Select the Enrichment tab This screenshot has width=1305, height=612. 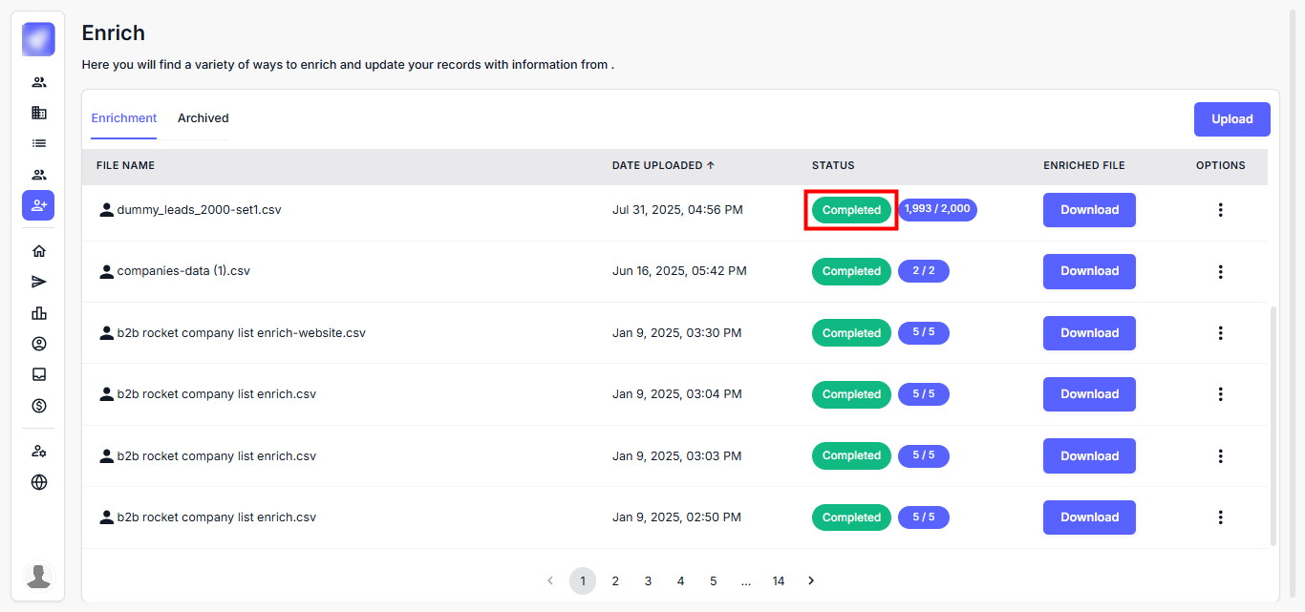tap(124, 118)
